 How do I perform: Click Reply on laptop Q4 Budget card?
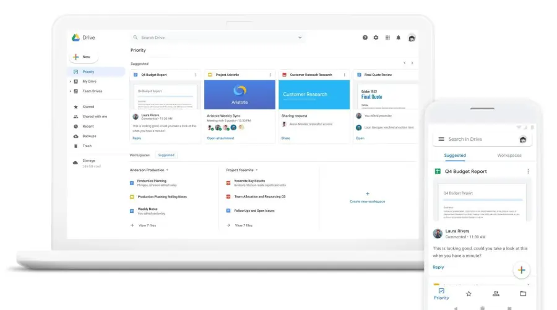click(137, 138)
